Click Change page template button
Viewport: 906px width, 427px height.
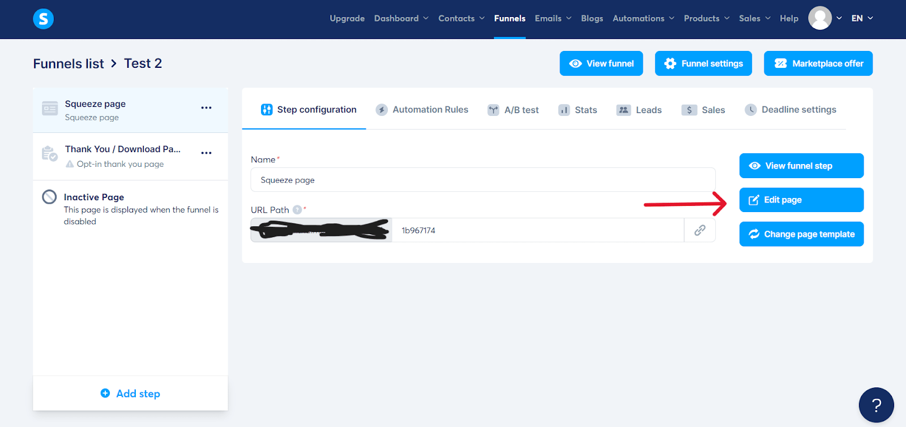801,234
